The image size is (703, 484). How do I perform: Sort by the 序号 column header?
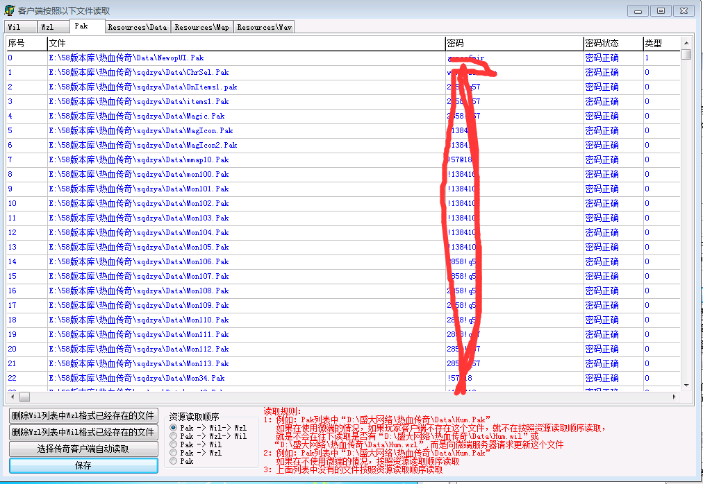tap(26, 44)
